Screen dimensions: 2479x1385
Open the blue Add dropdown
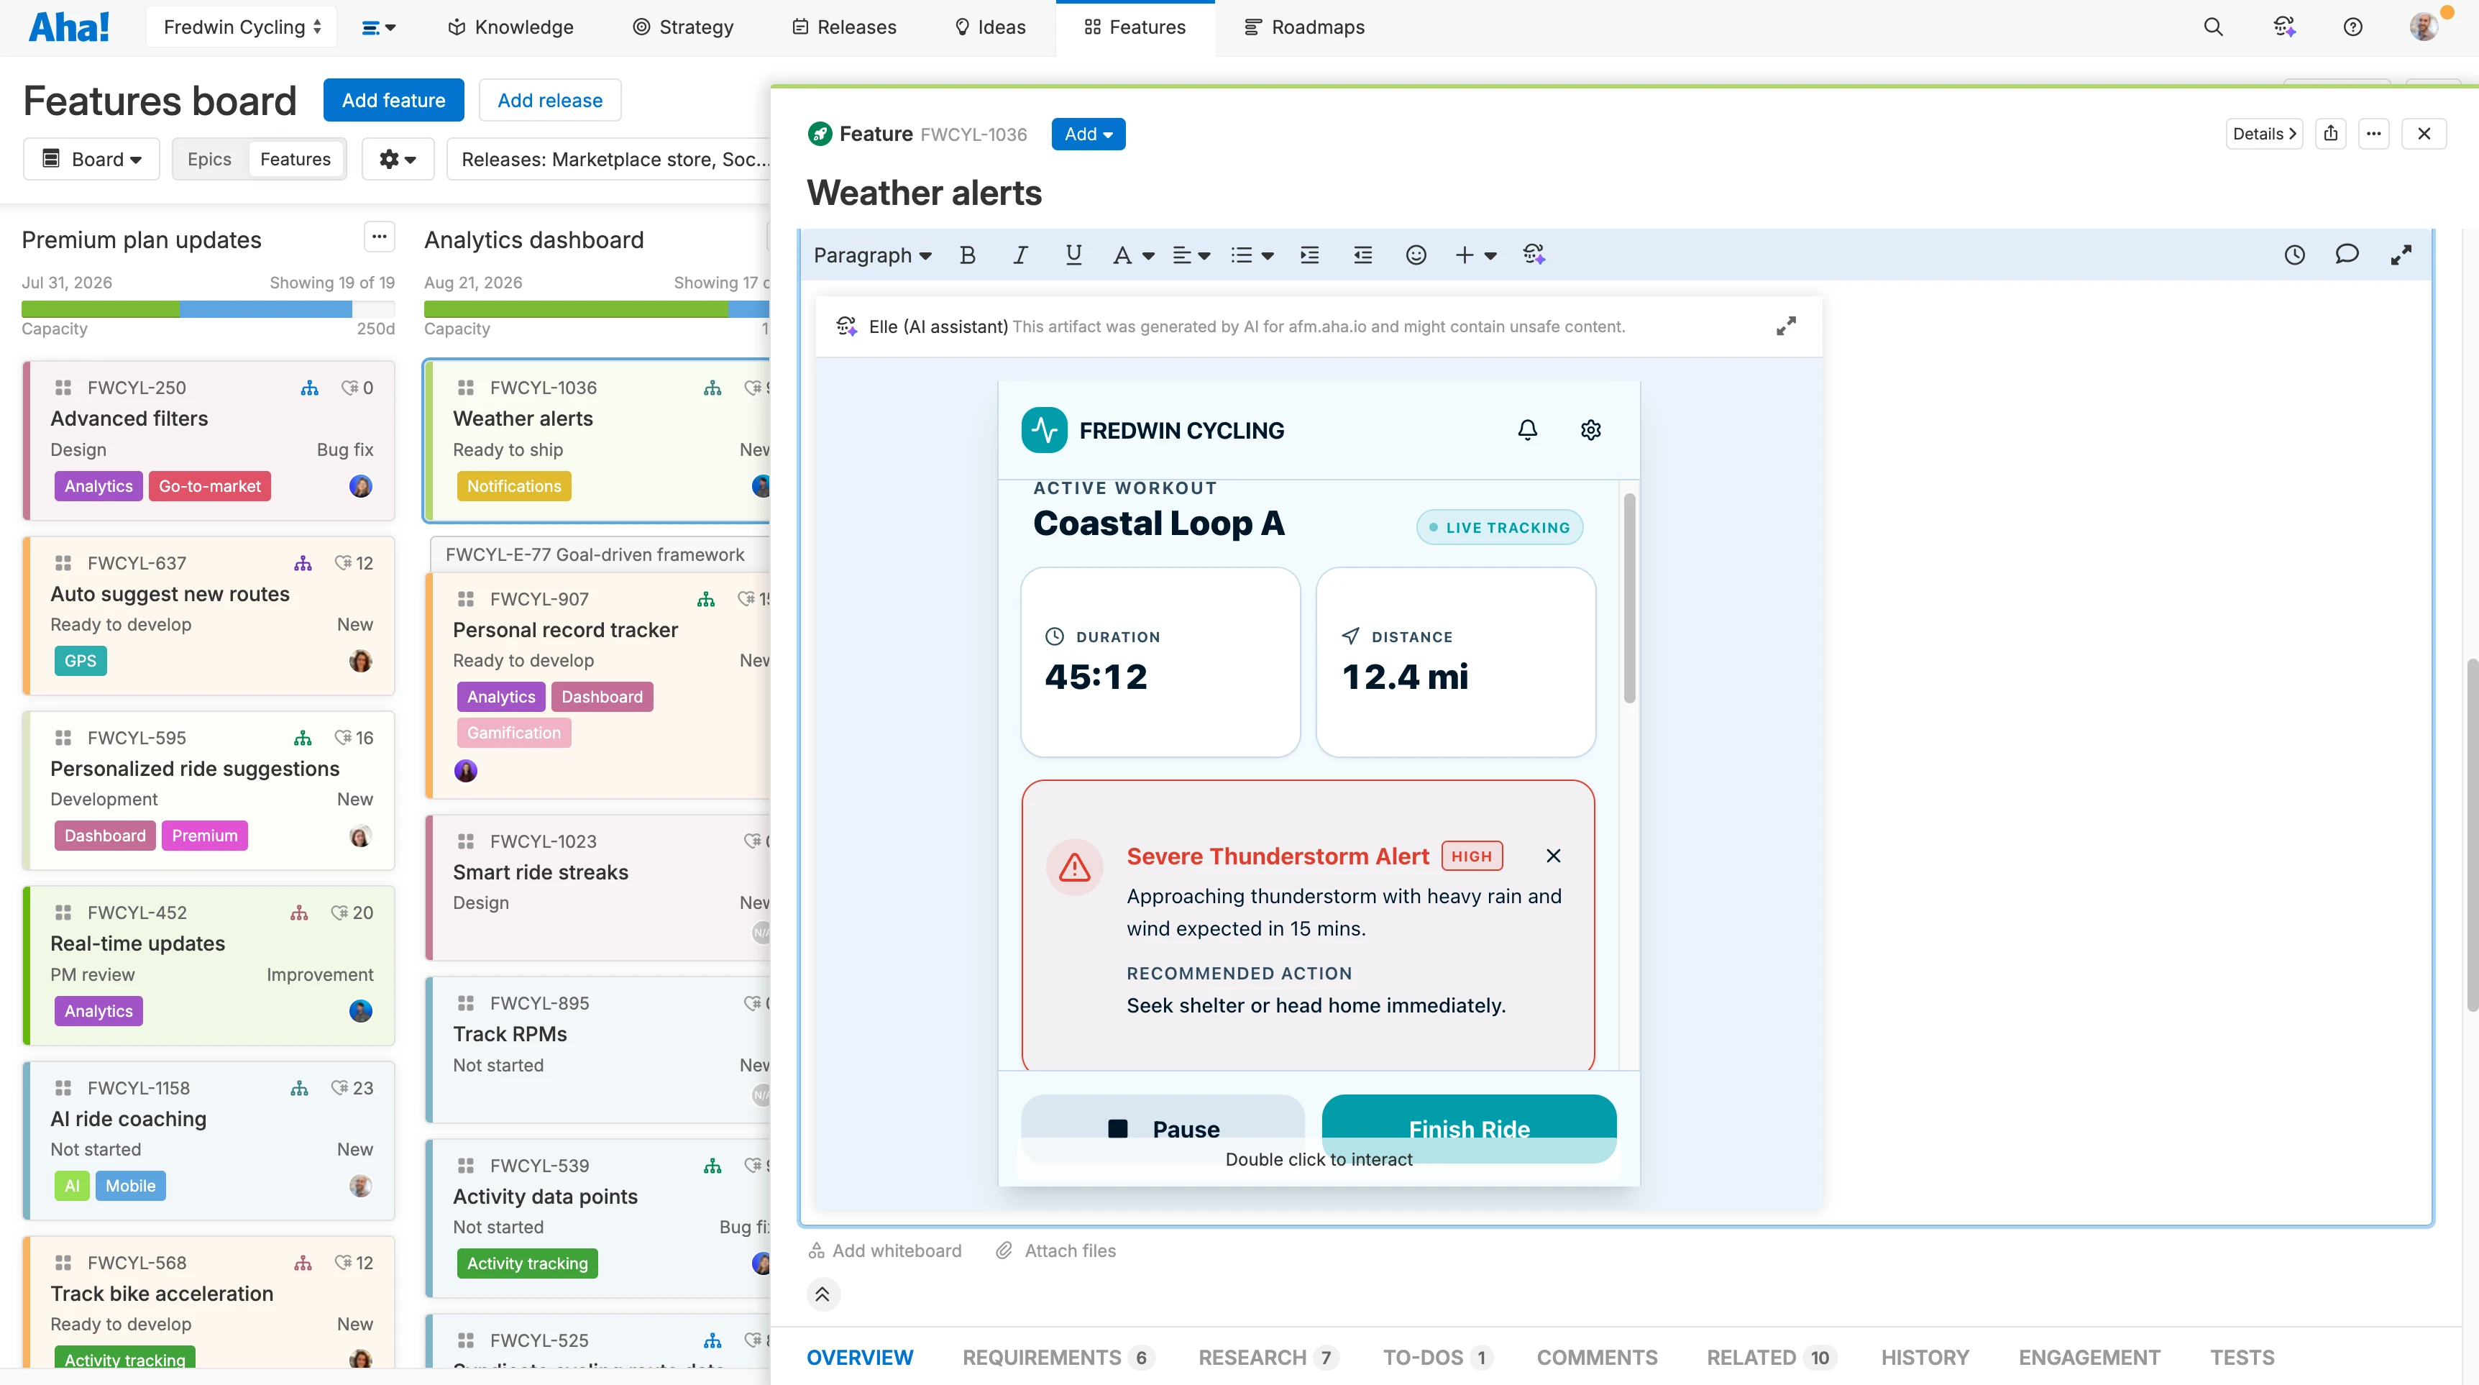point(1089,134)
